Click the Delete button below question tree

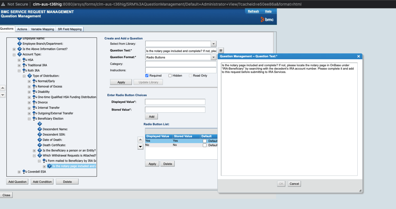coord(67,182)
